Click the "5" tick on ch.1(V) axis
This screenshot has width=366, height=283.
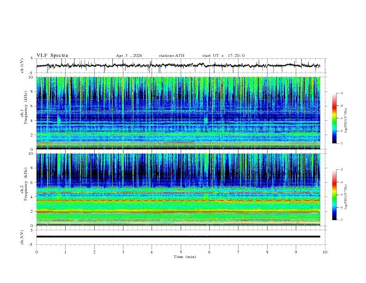point(32,59)
